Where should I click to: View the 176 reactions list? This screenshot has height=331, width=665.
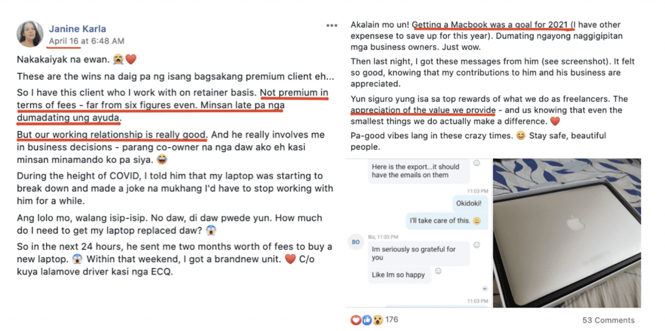(392, 319)
